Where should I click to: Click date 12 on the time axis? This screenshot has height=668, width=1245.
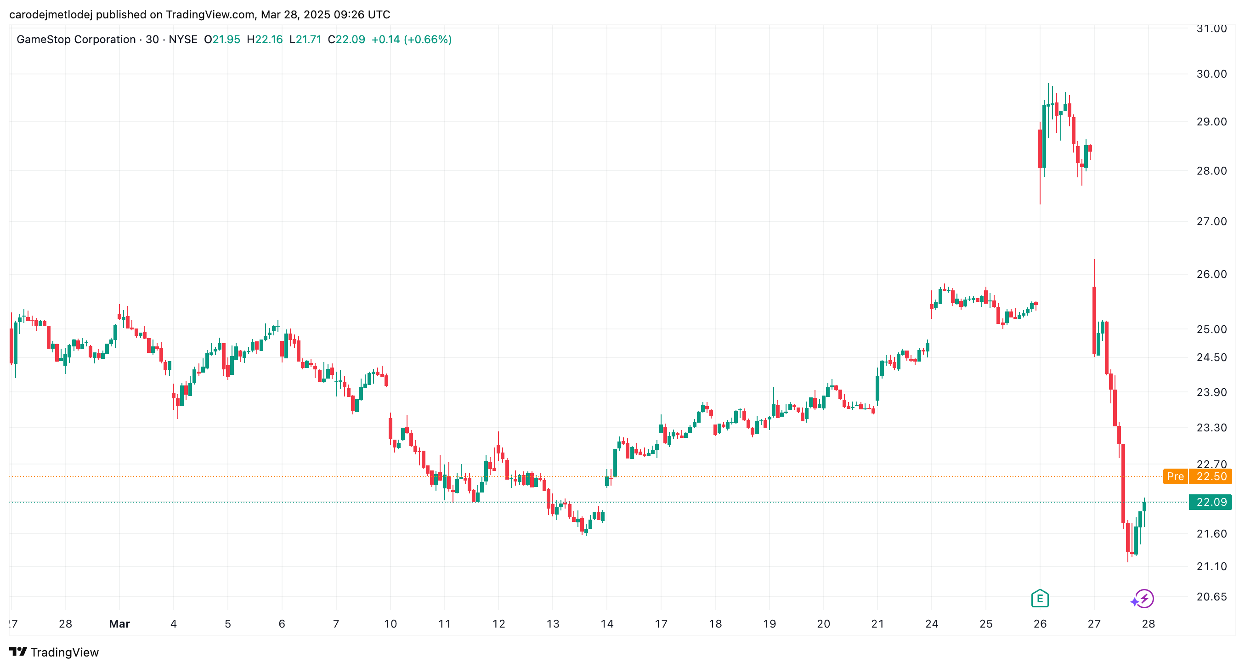coord(498,623)
